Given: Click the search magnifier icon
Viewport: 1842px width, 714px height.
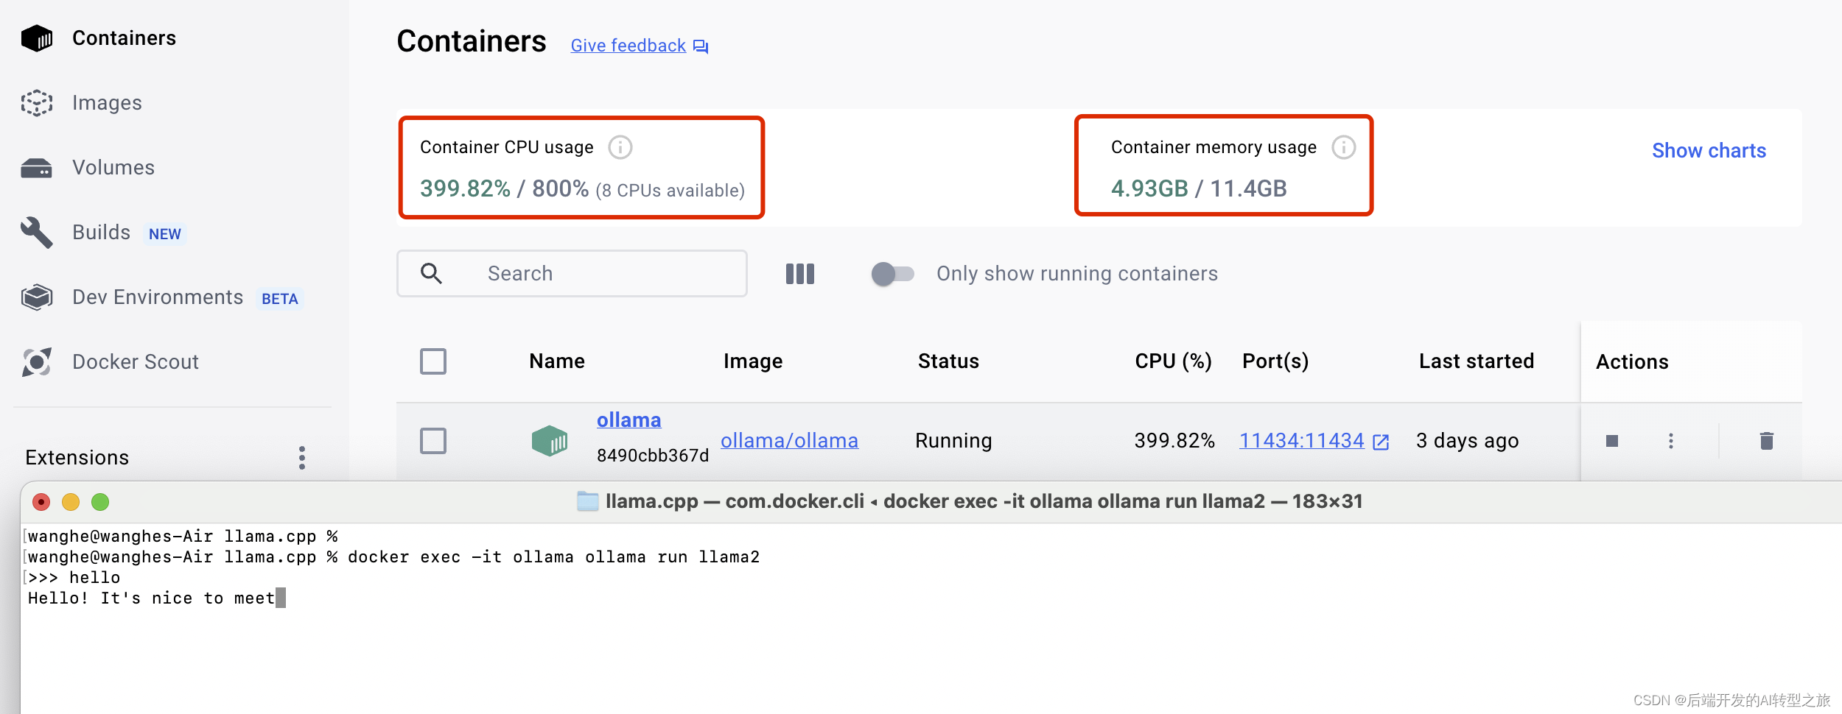Looking at the screenshot, I should tap(431, 274).
